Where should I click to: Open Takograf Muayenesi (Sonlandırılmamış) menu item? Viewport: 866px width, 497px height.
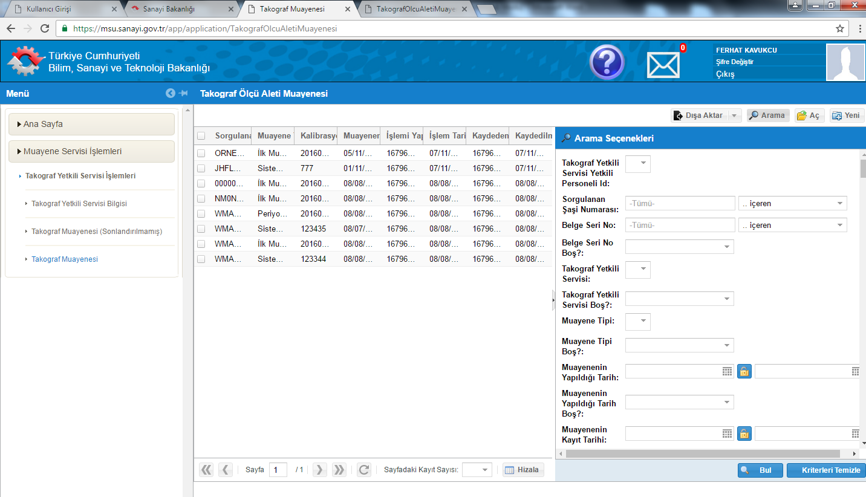pos(97,232)
